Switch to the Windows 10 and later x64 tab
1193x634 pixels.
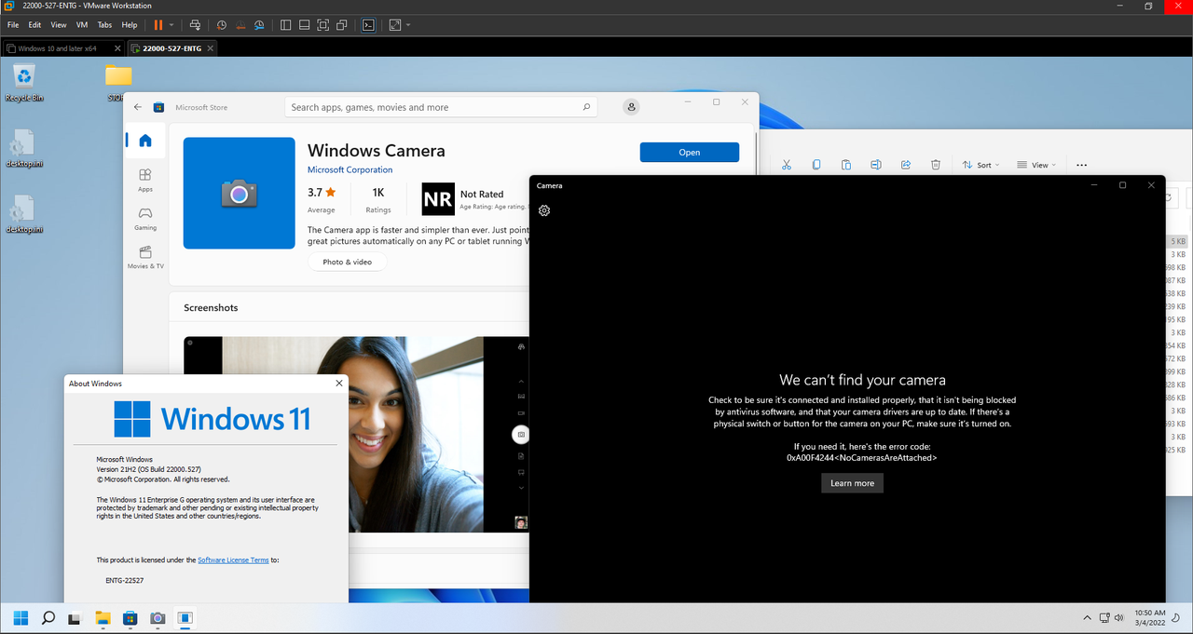(57, 48)
